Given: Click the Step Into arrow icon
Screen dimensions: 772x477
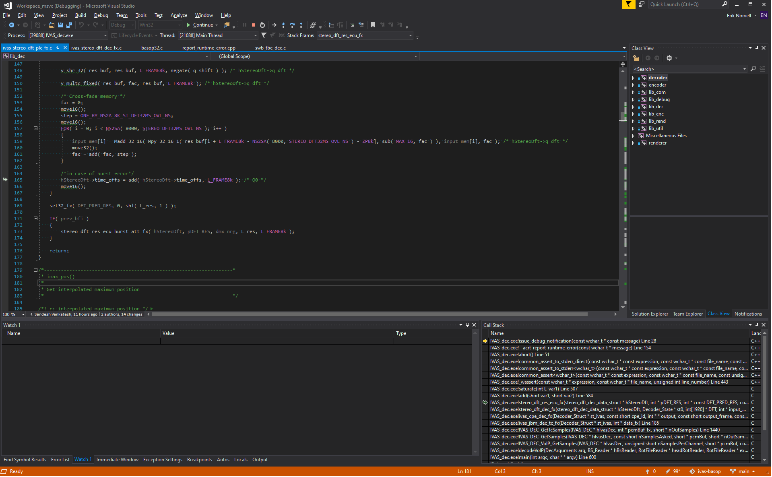Looking at the screenshot, I should tap(283, 25).
